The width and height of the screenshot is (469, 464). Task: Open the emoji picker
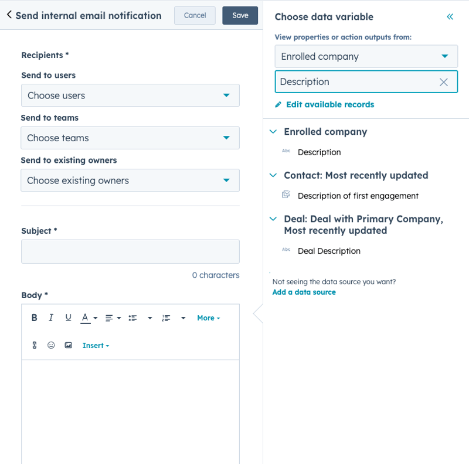(51, 346)
